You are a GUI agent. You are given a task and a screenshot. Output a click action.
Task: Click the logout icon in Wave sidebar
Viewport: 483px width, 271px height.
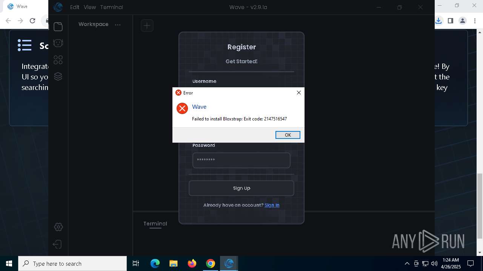click(57, 244)
